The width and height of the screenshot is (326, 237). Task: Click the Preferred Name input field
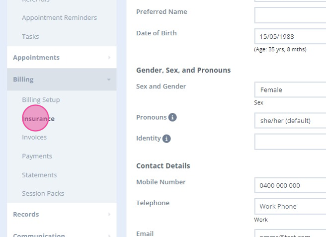pos(290,15)
